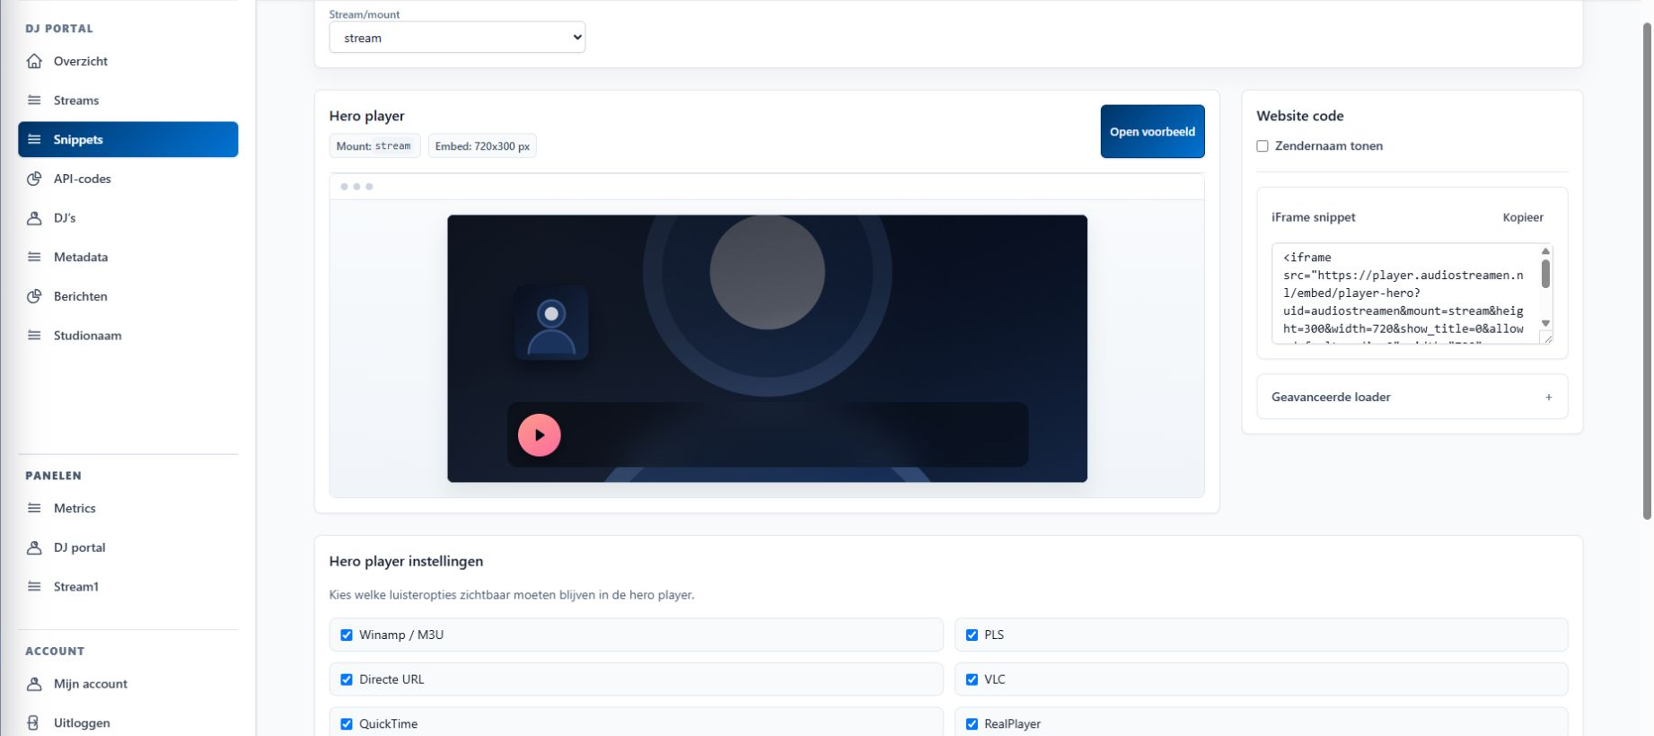The image size is (1654, 736).
Task: Click the Streams list icon
Action: [x=34, y=101]
